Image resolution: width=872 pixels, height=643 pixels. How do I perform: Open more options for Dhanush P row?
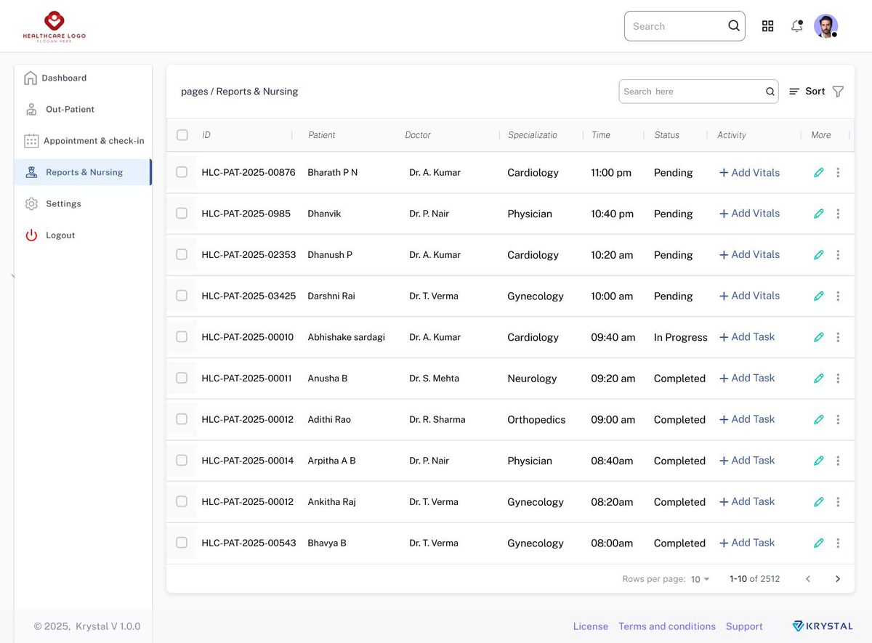(838, 255)
